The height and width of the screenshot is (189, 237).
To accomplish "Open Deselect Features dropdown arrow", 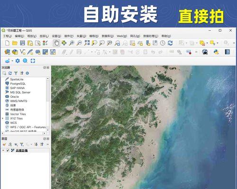I will point(207,43).
